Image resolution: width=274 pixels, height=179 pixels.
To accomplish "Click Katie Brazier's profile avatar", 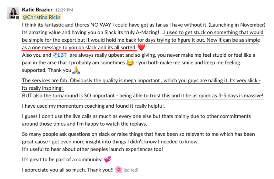I will [13, 13].
